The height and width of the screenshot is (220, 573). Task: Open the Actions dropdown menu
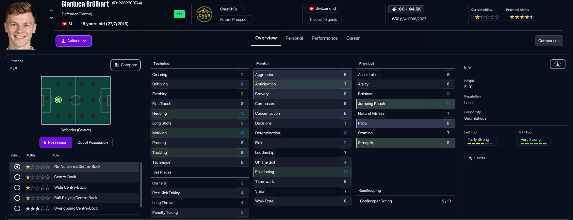click(x=74, y=41)
